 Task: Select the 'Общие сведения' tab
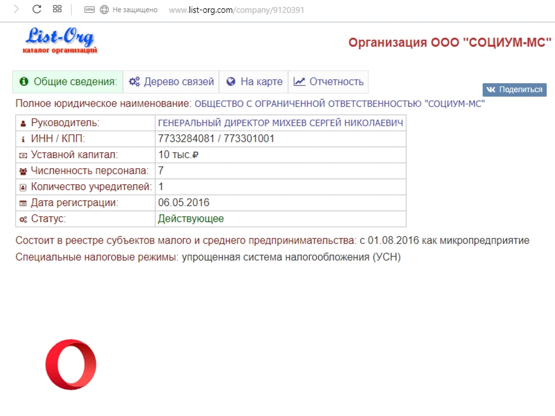pos(68,81)
